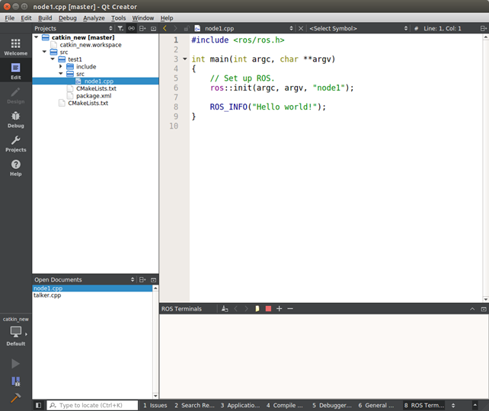Toggle the left sidebar visibility
The width and height of the screenshot is (489, 411).
coord(38,405)
